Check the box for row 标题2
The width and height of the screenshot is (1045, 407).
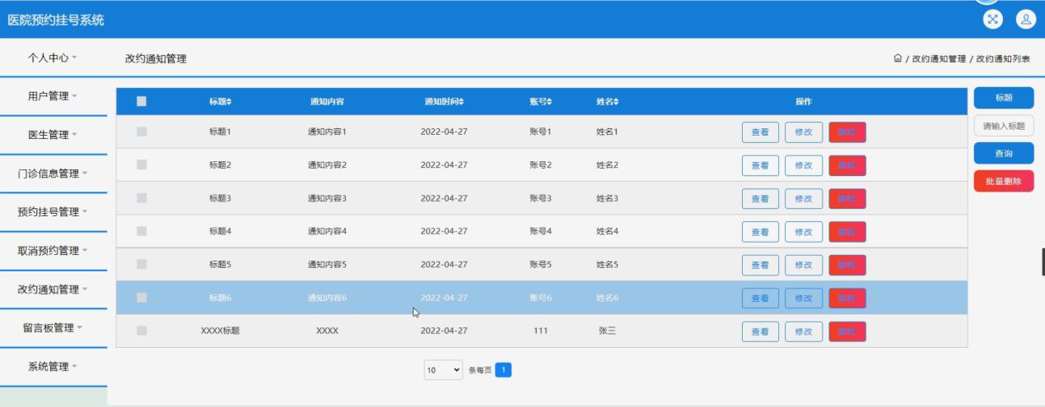(142, 164)
